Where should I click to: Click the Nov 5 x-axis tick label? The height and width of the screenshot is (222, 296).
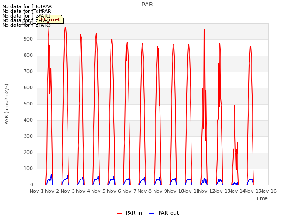(x=98, y=191)
